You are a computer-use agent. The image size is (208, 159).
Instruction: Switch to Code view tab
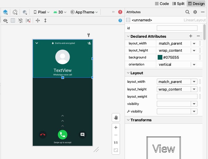point(162,4)
